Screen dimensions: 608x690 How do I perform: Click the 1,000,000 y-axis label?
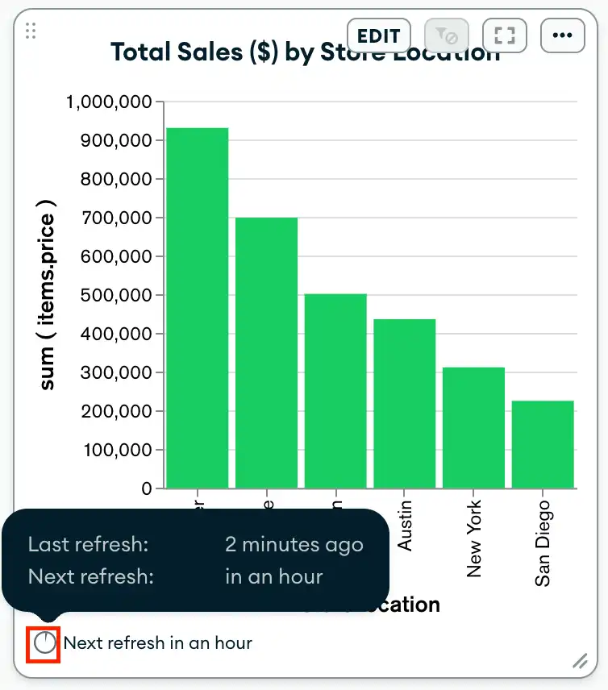[108, 102]
